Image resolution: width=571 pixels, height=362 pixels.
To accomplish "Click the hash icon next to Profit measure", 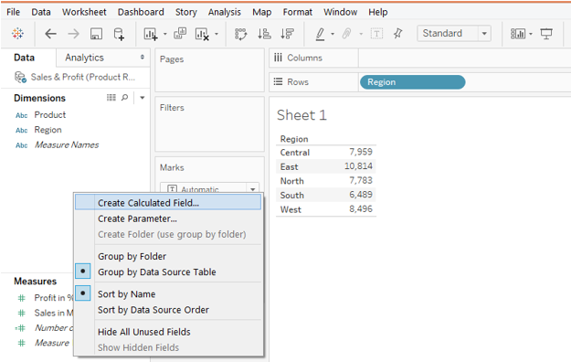I will (x=22, y=298).
